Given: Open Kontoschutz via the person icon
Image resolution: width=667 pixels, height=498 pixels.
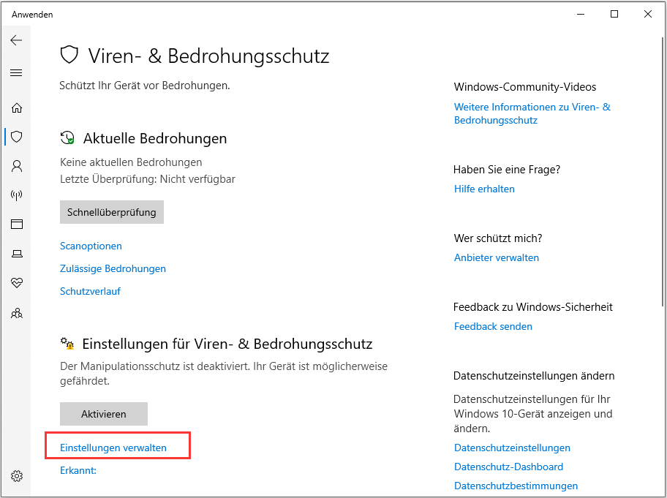Looking at the screenshot, I should (x=16, y=166).
